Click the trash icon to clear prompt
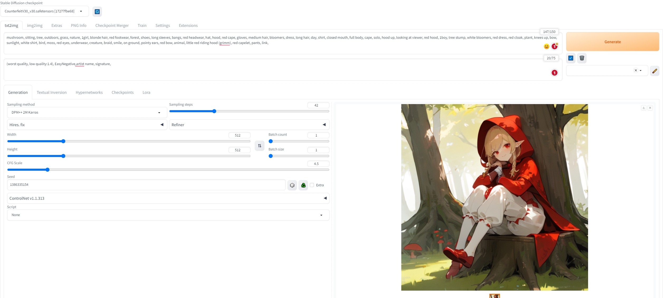Viewport: 663px width, 298px height. tap(582, 58)
